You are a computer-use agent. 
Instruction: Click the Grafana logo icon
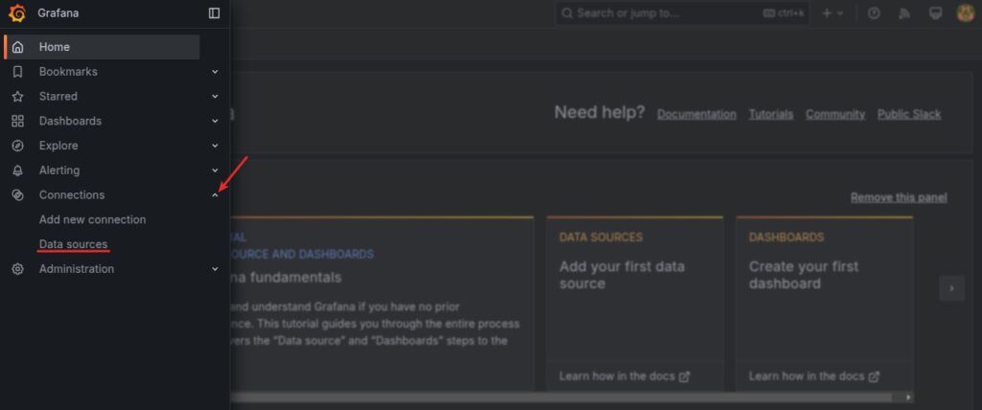17,13
